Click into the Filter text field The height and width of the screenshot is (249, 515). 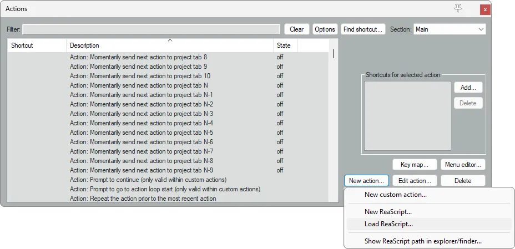click(x=151, y=29)
